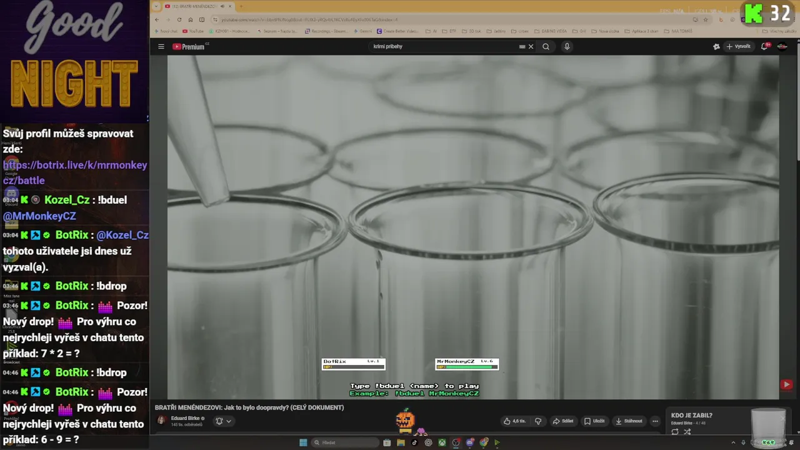The width and height of the screenshot is (800, 450).
Task: Expand the 'DABING VIDEA' bookmarks folder
Action: 550,31
